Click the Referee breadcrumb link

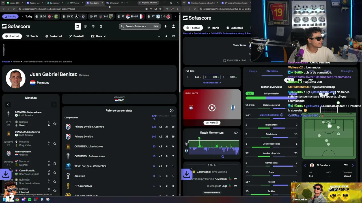16,61
